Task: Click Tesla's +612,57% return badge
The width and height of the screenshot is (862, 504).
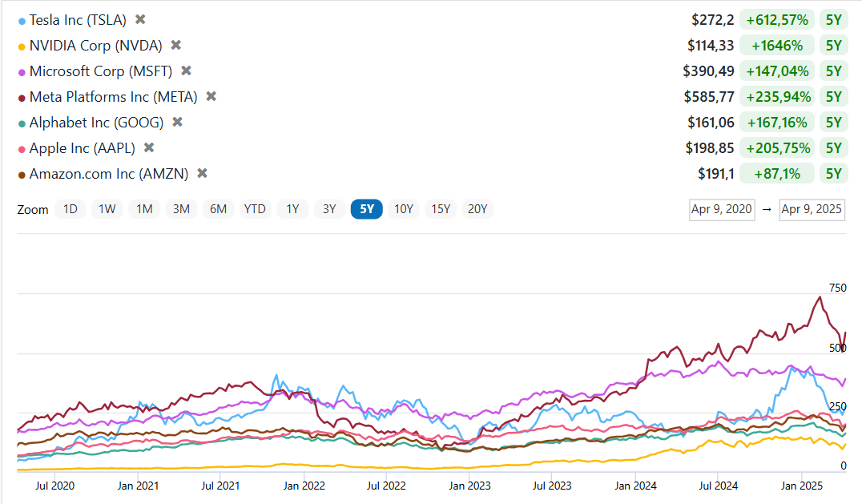Action: pos(777,20)
